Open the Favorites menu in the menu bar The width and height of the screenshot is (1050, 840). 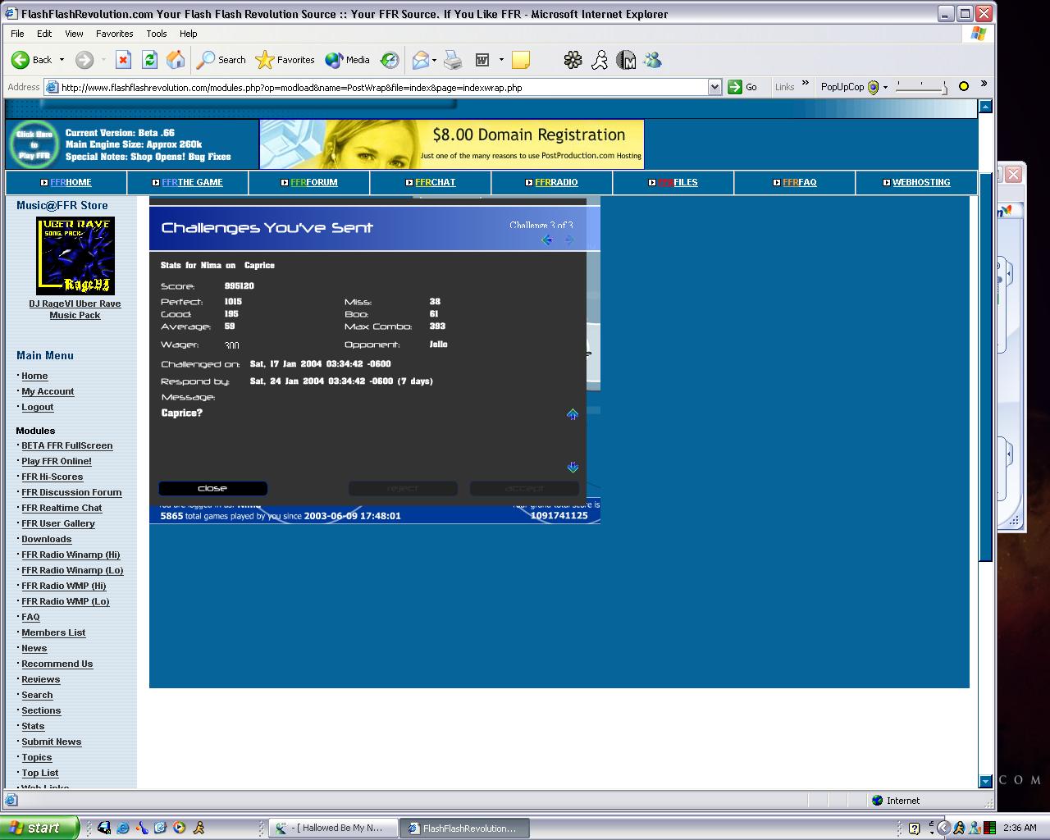point(114,34)
